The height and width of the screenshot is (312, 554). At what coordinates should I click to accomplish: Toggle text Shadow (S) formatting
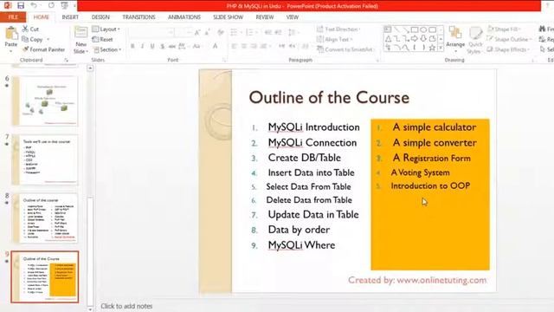coord(162,46)
